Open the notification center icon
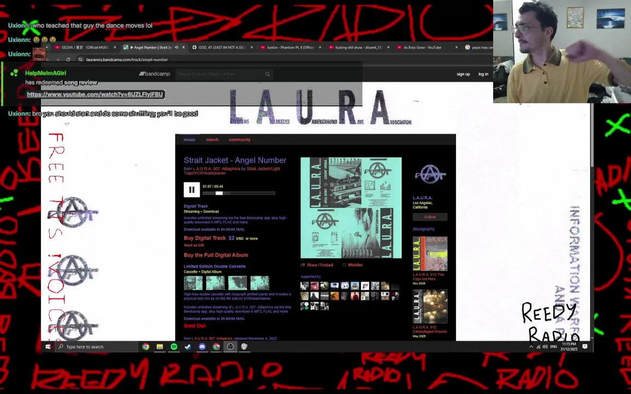This screenshot has height=394, width=631. point(585,347)
